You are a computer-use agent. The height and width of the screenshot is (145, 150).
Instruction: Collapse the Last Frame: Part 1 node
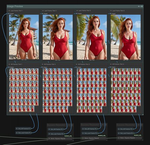pos(9,11)
